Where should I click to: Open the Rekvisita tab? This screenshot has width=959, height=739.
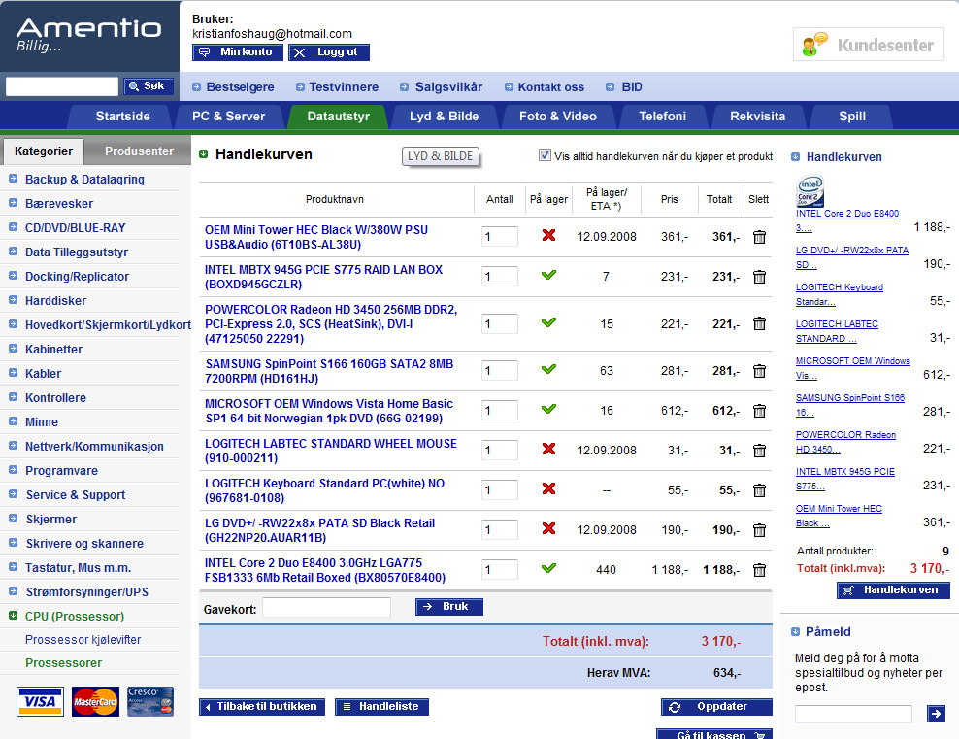757,117
